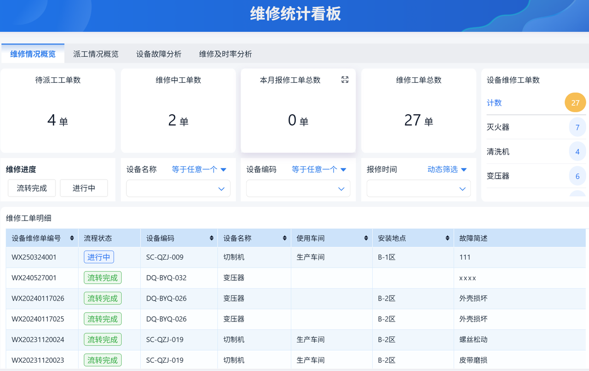Sort by 设备编码 column arrows
The width and height of the screenshot is (589, 371).
pyautogui.click(x=211, y=238)
